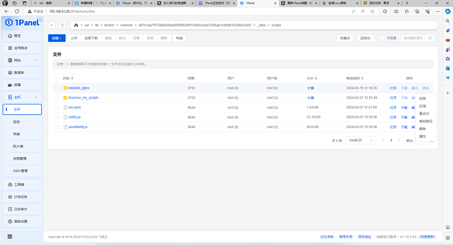Open the 使用手册 manual footer link
Viewport: 453px width, 245px height.
point(345,236)
